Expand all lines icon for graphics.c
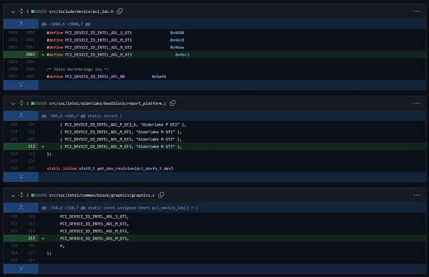The width and height of the screenshot is (429, 277). click(21, 195)
